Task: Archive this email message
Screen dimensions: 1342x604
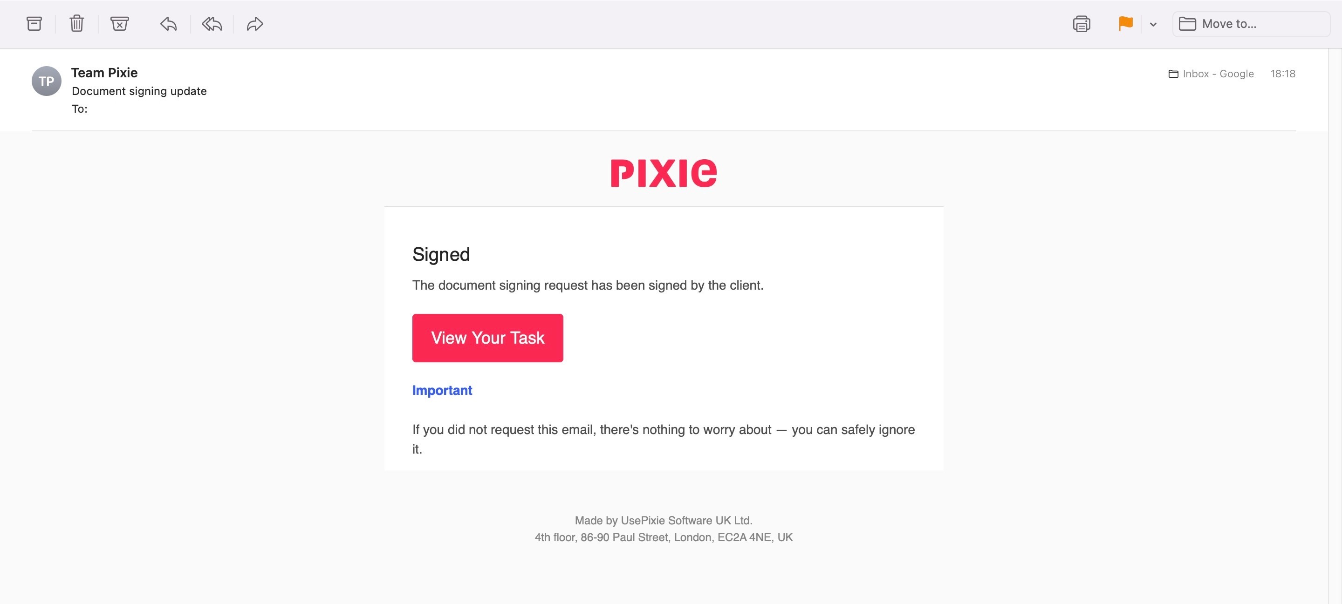Action: tap(34, 24)
